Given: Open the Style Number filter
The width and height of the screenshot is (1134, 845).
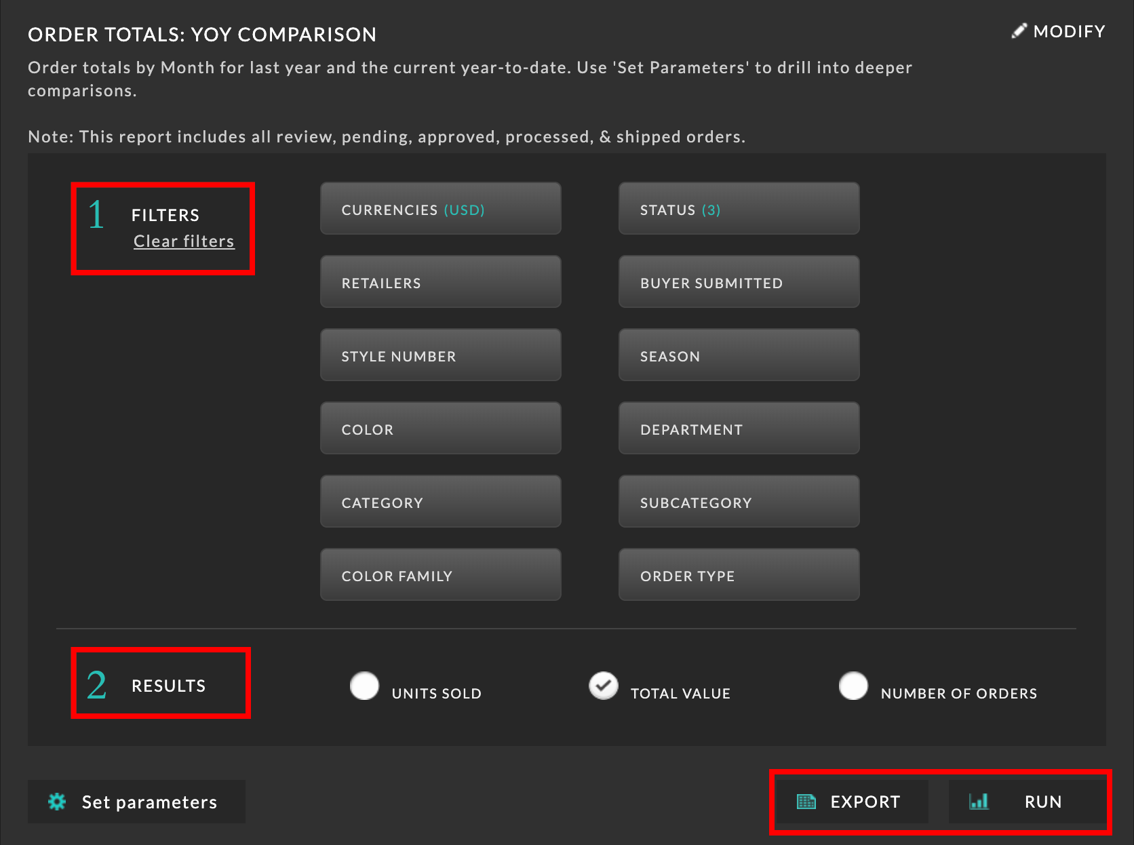Looking at the screenshot, I should coord(441,355).
